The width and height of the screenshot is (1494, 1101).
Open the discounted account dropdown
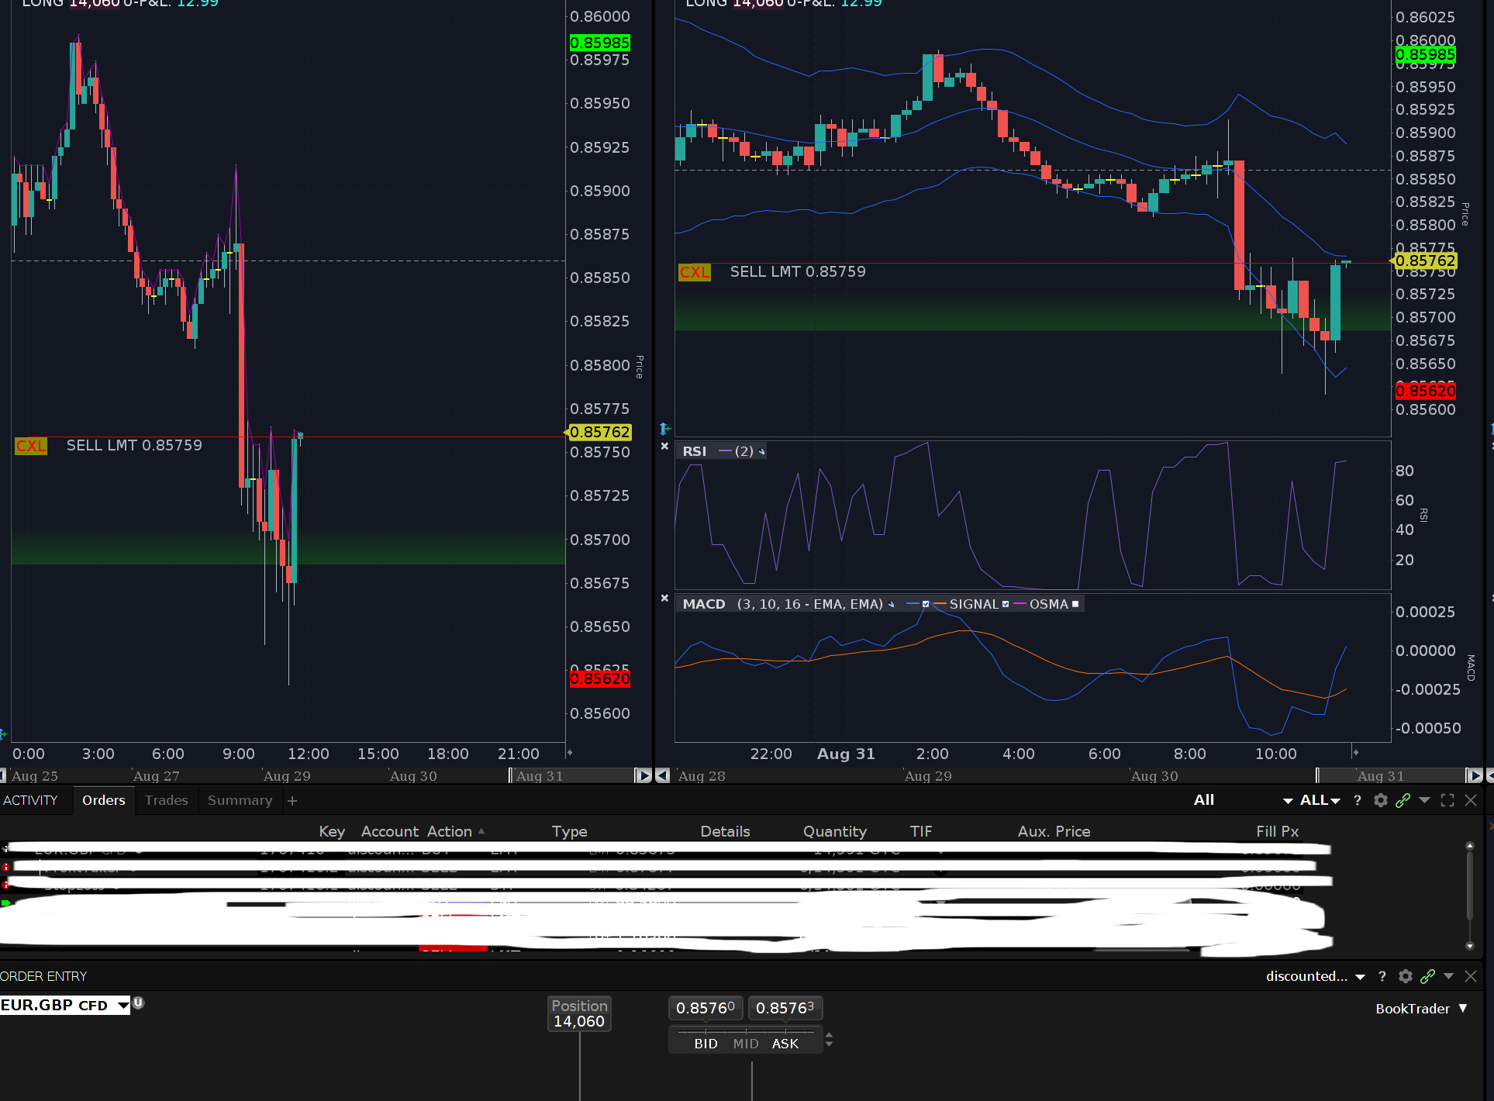pos(1316,976)
